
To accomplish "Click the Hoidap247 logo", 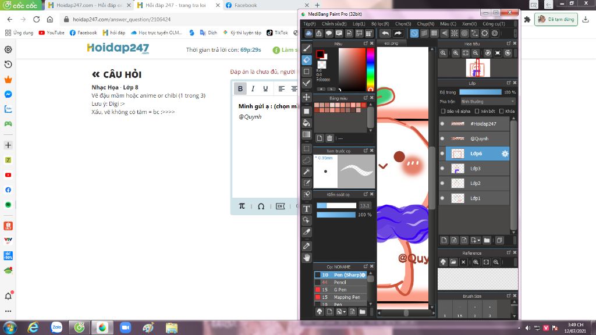I will [118, 48].
